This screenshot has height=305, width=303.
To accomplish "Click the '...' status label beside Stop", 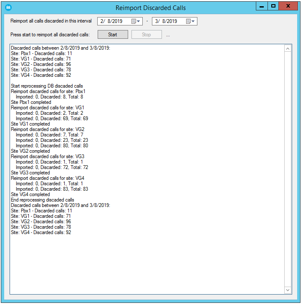I will point(168,35).
